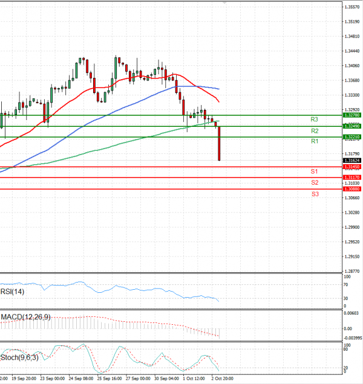Click the R2 resistance label

315,131
